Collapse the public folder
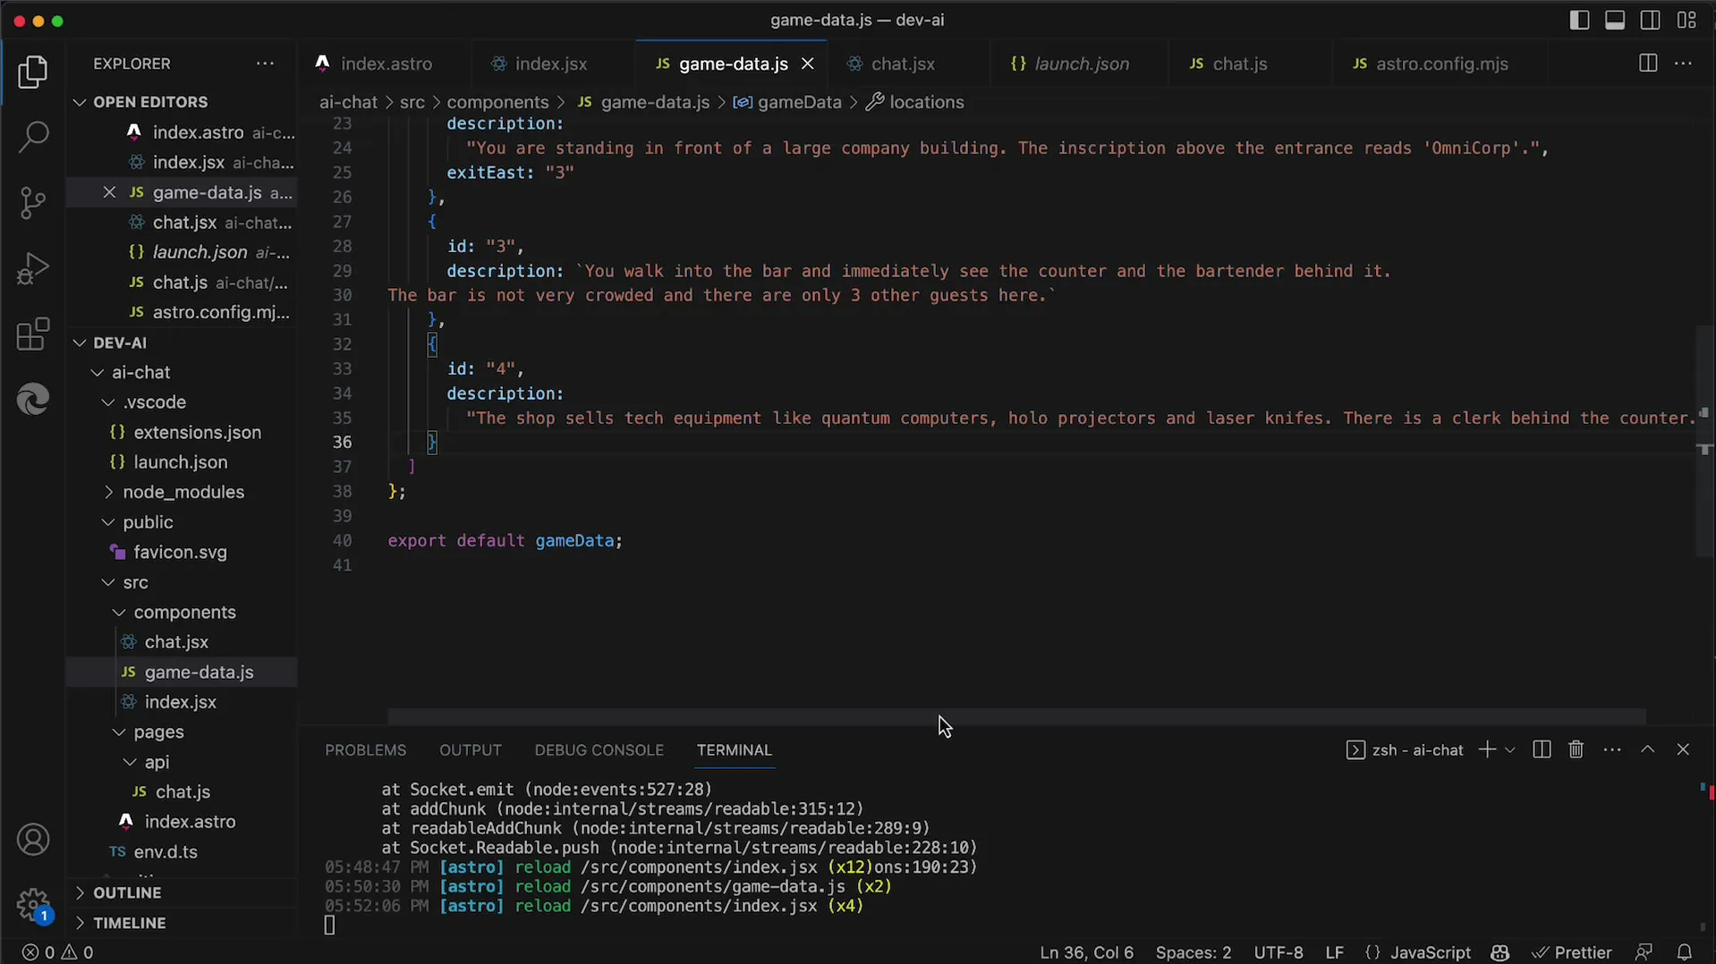The width and height of the screenshot is (1716, 964). point(148,522)
